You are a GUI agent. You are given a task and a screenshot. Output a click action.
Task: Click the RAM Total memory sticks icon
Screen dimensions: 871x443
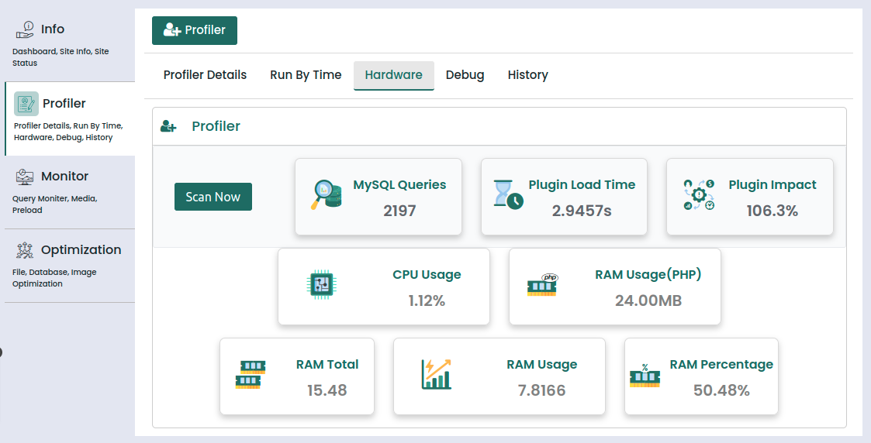click(251, 374)
